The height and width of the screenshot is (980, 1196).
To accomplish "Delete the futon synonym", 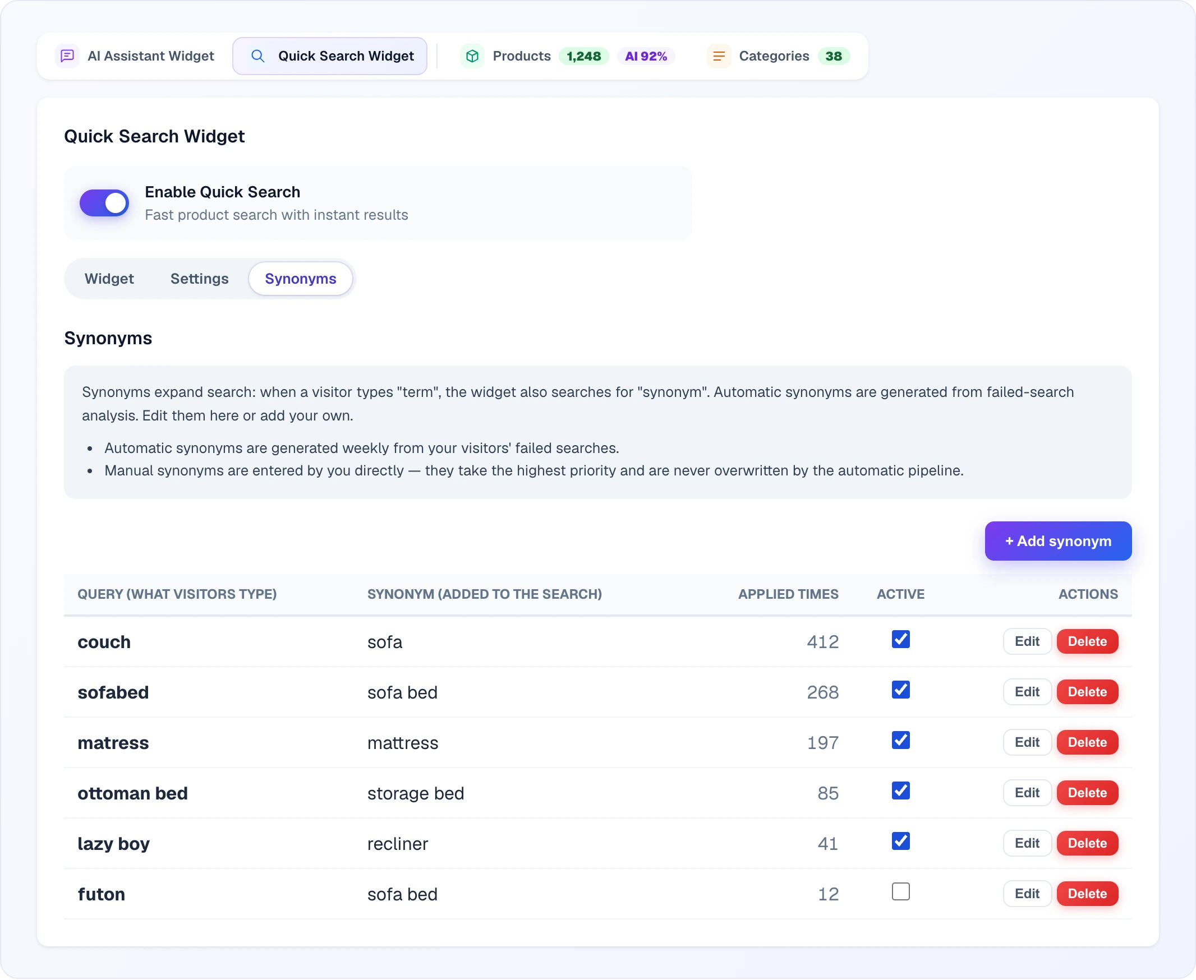I will (x=1087, y=894).
